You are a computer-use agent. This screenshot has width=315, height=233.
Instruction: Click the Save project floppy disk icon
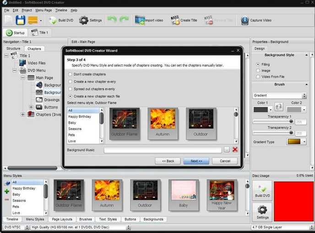point(20,20)
